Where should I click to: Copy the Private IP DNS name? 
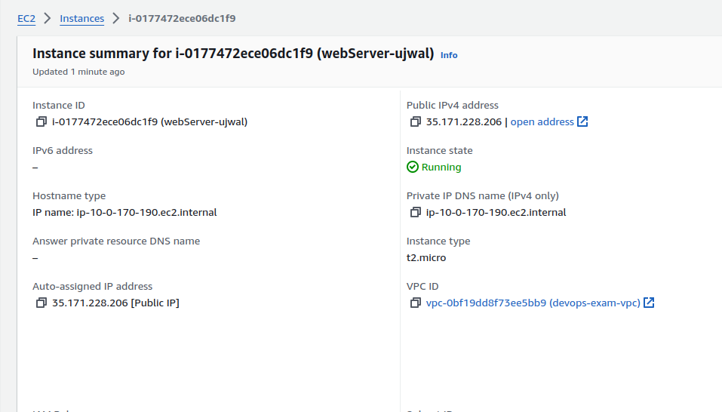pos(415,212)
